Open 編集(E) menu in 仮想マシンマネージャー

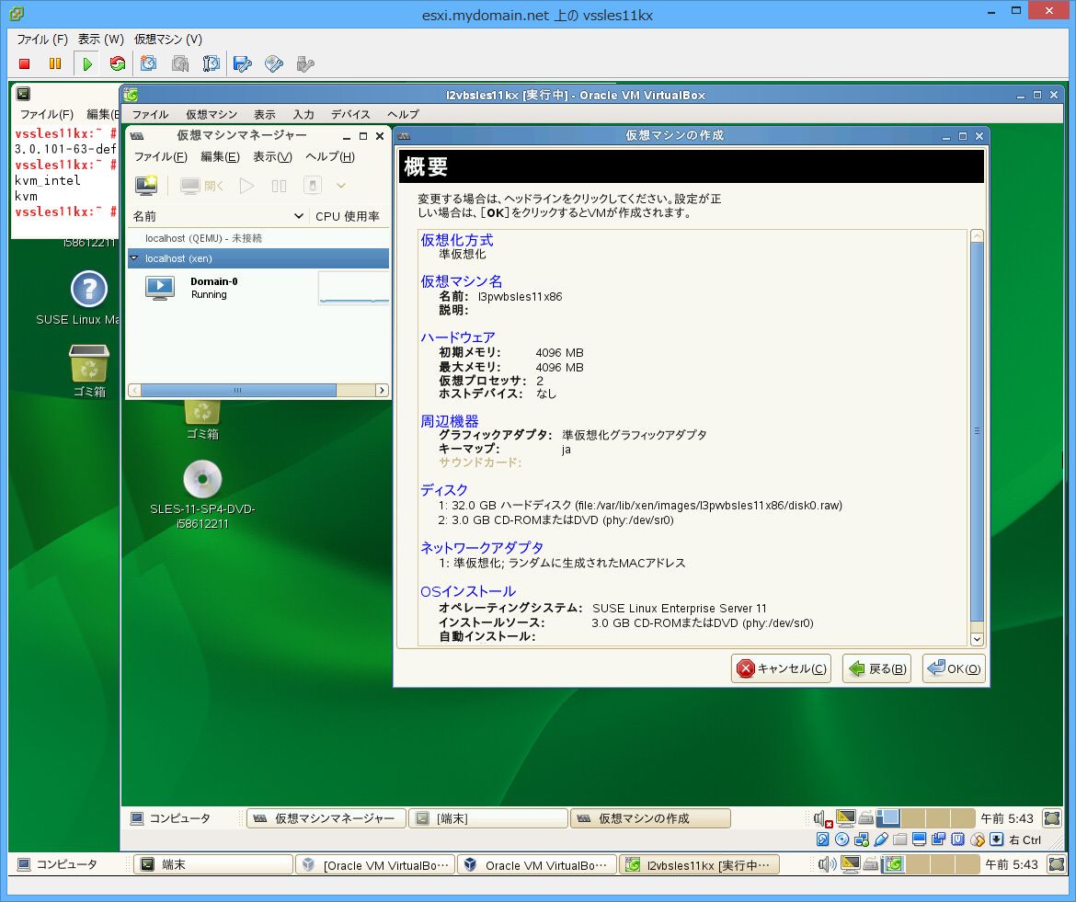(x=220, y=156)
